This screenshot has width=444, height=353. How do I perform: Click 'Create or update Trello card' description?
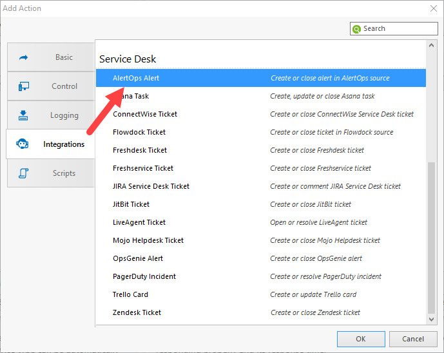[x=313, y=294]
